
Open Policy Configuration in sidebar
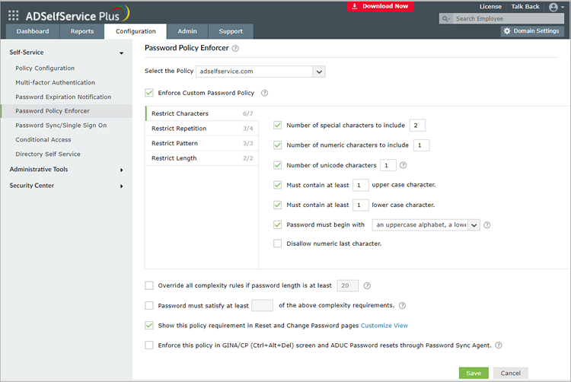[x=45, y=68]
